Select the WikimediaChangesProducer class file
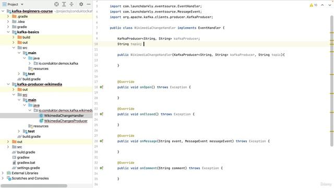334x188 pixels. click(66, 121)
